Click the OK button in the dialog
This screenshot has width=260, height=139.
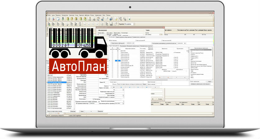(x=153, y=99)
